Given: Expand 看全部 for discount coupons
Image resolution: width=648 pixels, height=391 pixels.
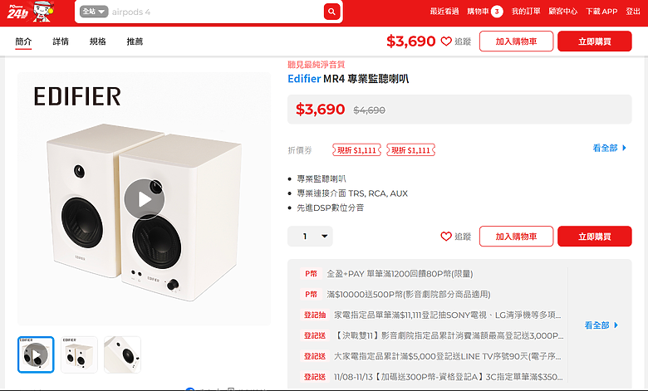Looking at the screenshot, I should [x=610, y=148].
